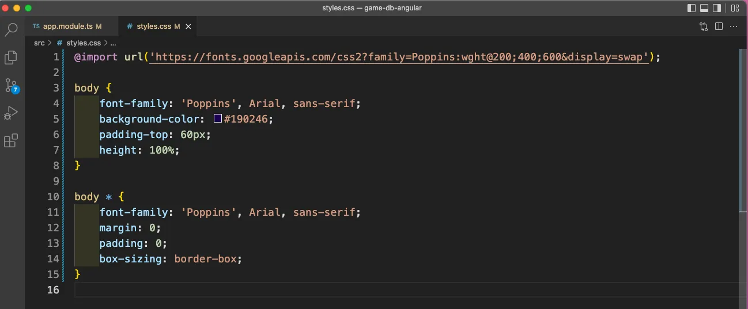Click the height property on line 7

pos(118,150)
